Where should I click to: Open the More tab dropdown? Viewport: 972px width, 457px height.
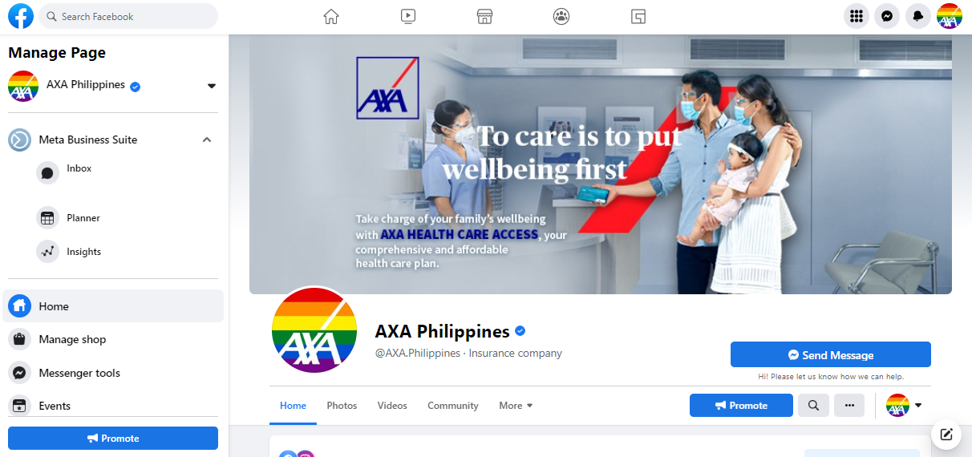[x=516, y=406]
